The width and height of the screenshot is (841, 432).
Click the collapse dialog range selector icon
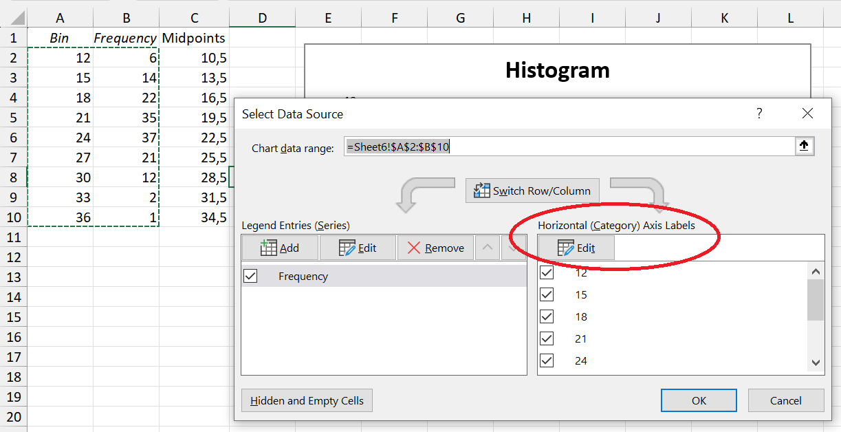(x=805, y=147)
